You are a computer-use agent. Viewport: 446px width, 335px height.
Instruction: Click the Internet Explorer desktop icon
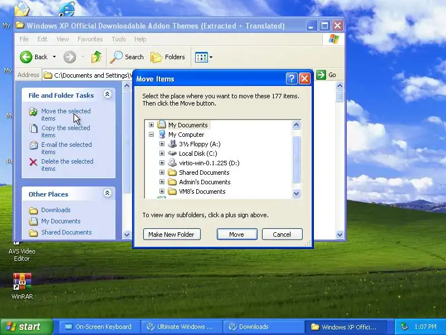[x=67, y=8]
